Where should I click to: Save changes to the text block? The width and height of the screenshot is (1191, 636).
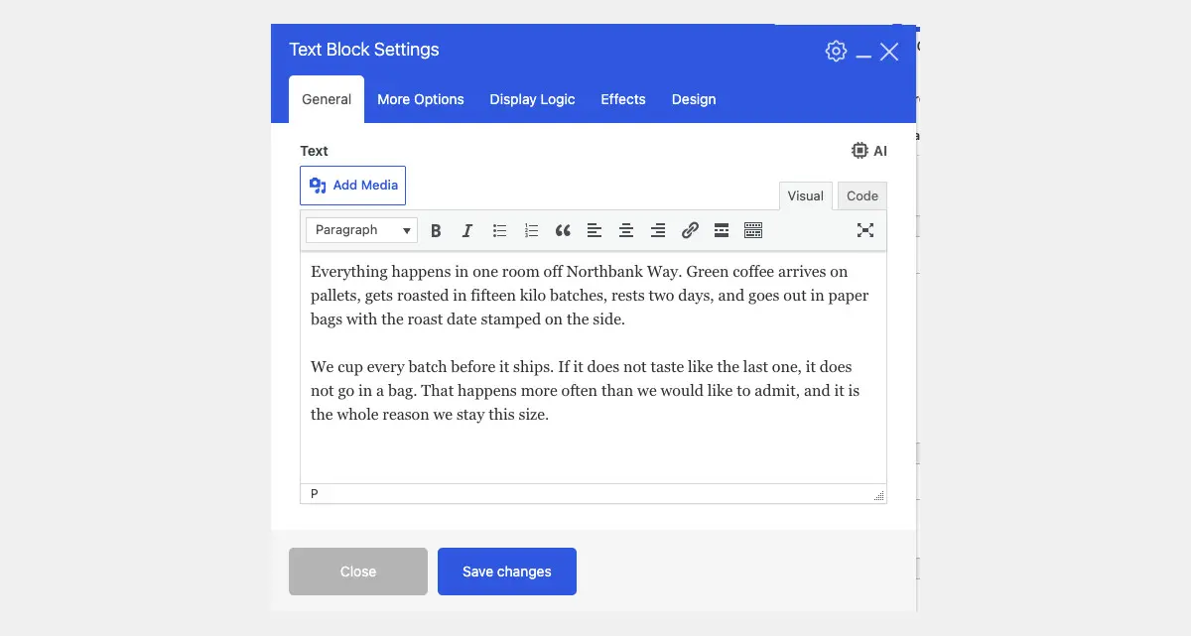(507, 572)
